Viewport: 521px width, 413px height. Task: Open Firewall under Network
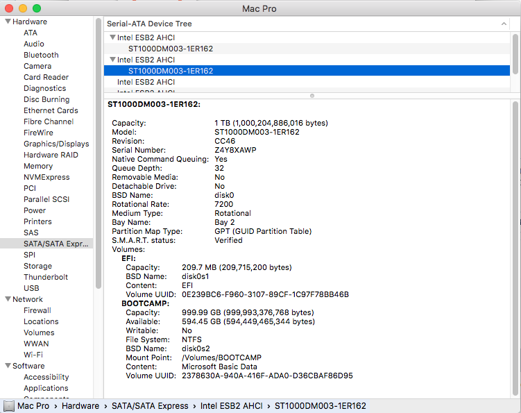(37, 310)
